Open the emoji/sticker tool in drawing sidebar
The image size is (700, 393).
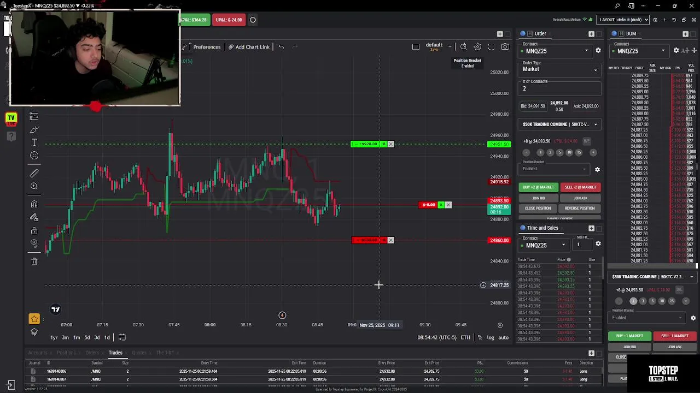(34, 156)
